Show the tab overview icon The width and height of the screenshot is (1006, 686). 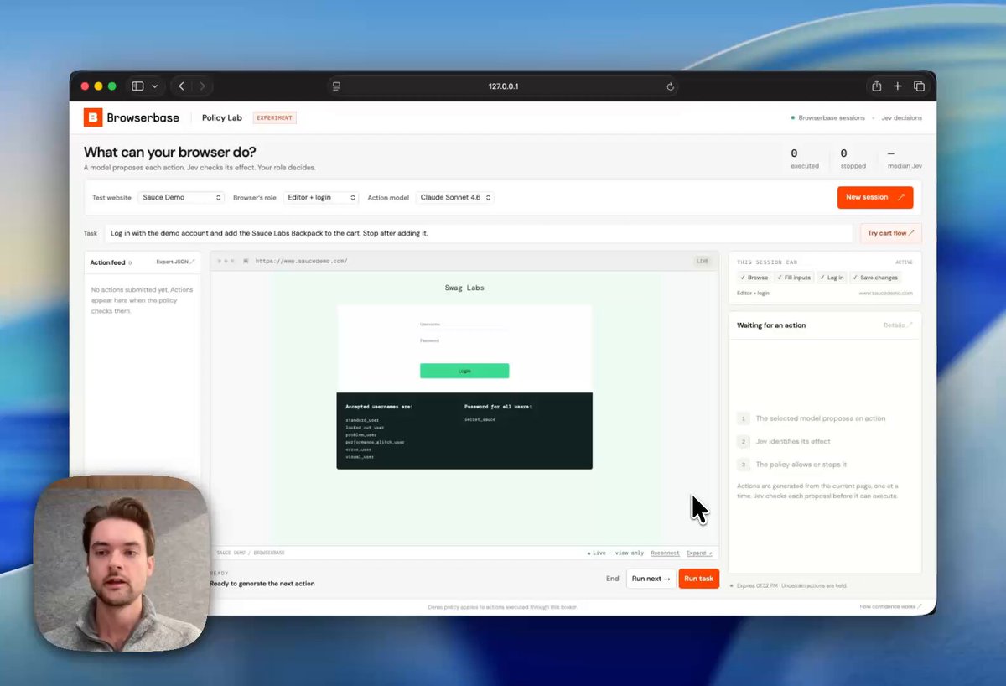coord(919,86)
